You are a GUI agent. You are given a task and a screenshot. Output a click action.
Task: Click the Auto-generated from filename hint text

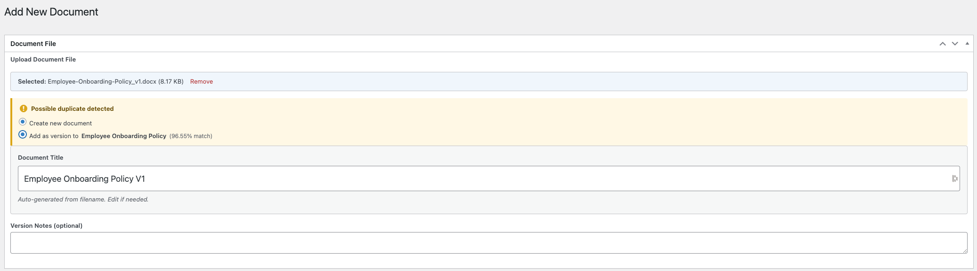[x=83, y=200]
